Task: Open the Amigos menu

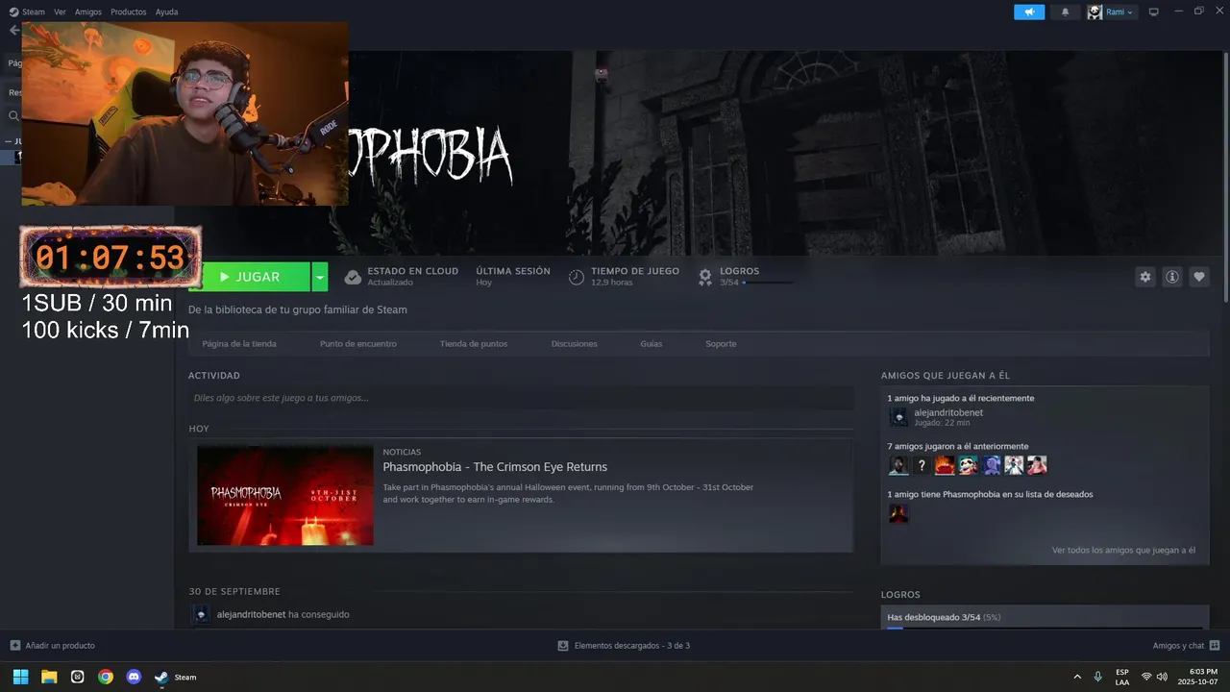Action: (88, 12)
